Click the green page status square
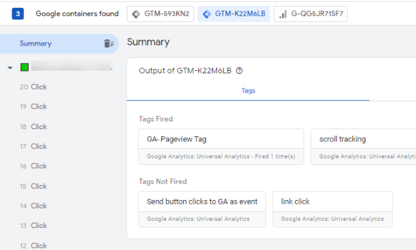Viewport: 416px width, 250px height. click(25, 67)
